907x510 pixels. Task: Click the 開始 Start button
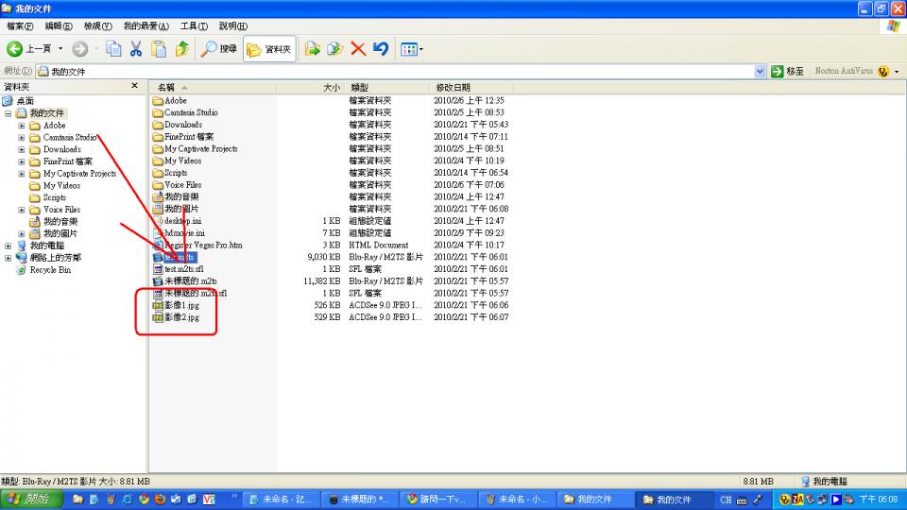30,499
